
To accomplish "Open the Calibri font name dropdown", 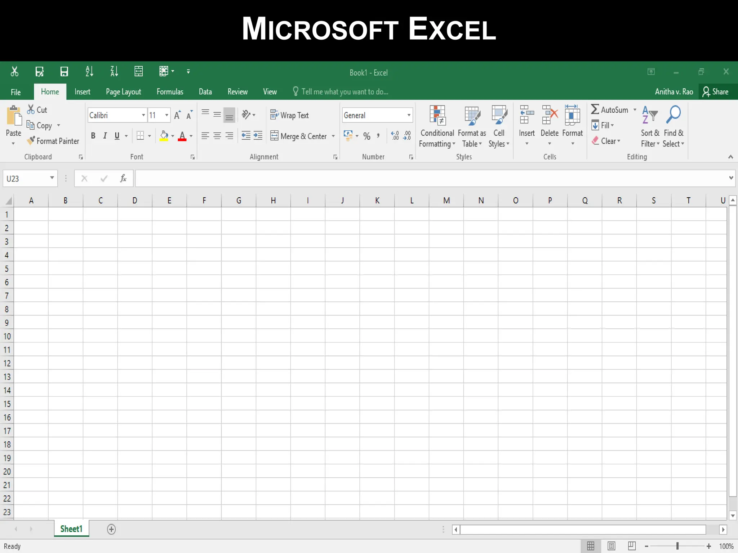I will coord(143,115).
